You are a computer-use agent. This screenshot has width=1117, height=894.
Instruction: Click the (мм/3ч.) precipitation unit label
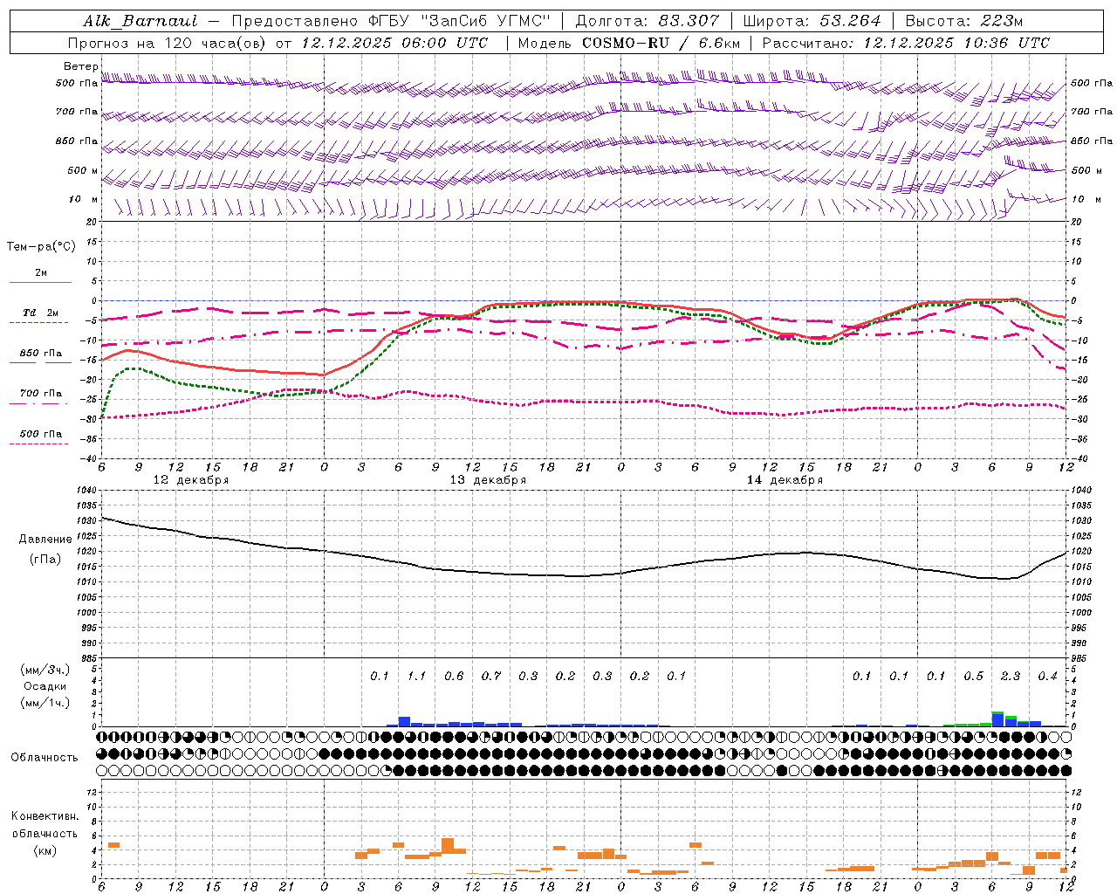(x=45, y=670)
